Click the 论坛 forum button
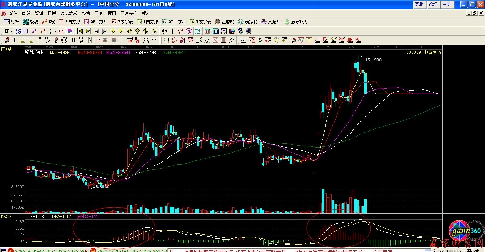 (433, 4)
